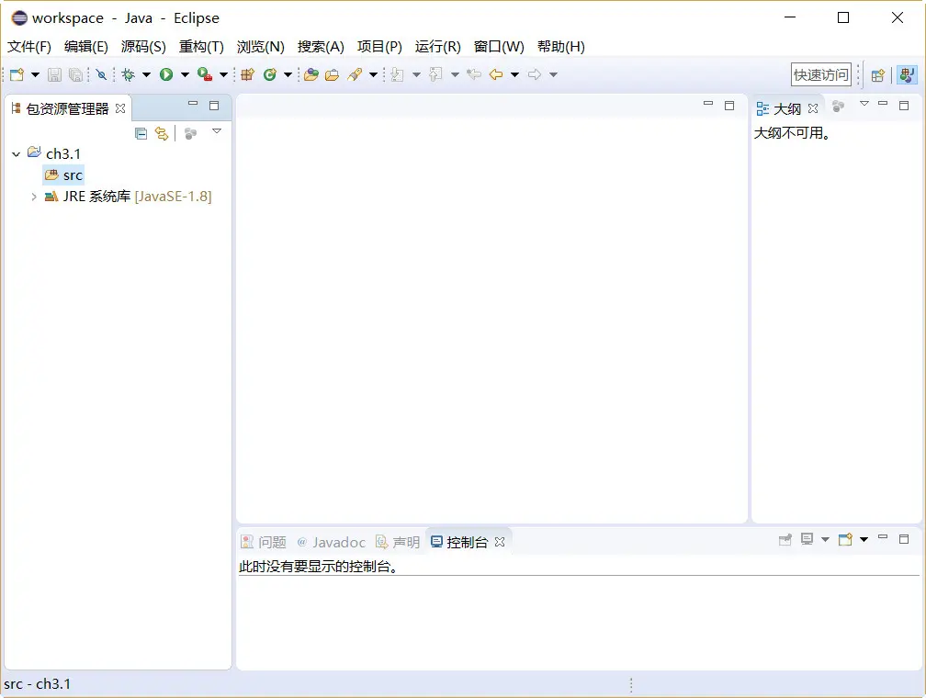Screen dimensions: 926x698
Task: Navigate Forward with the right arrow icon
Action: coord(535,74)
